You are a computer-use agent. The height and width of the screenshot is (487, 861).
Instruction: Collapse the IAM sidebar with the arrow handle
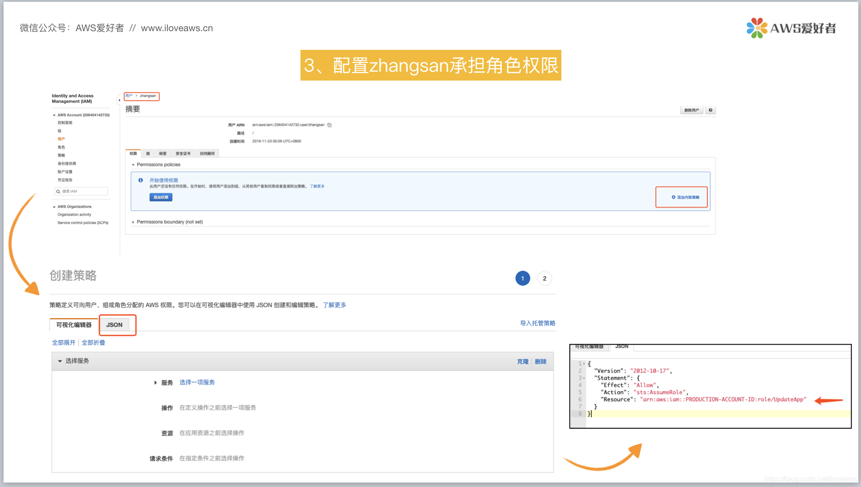tap(119, 100)
